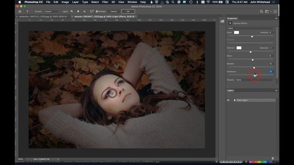
Task: Click the Ambience value field
Action: [x=271, y=71]
